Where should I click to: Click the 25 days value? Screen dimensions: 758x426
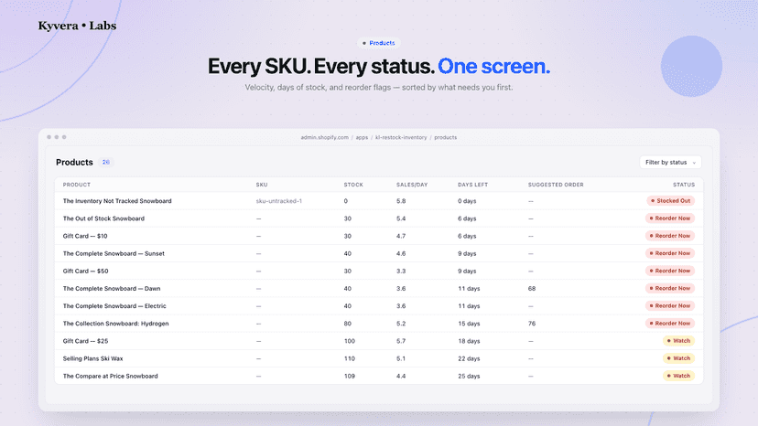(x=469, y=376)
